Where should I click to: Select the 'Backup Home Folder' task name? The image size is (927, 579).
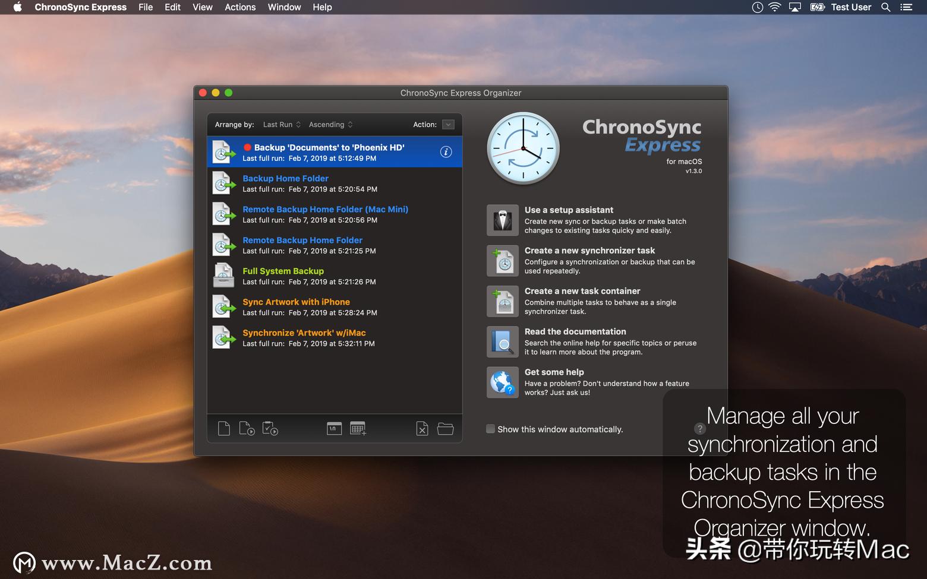click(285, 178)
